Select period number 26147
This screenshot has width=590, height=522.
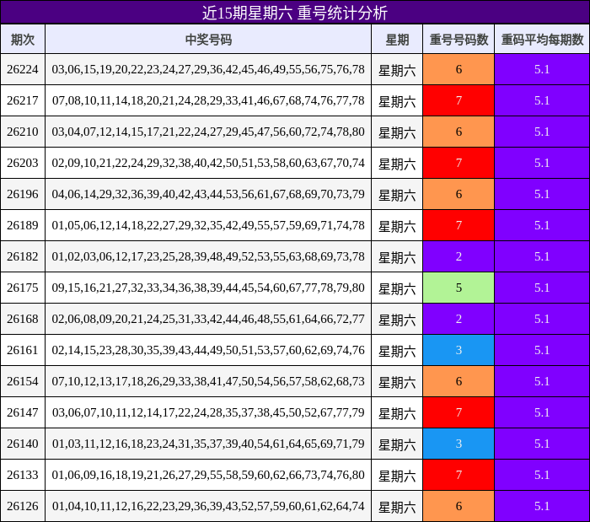tap(23, 413)
